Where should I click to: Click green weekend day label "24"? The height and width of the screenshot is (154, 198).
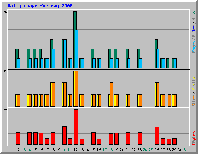[x=145, y=150]
